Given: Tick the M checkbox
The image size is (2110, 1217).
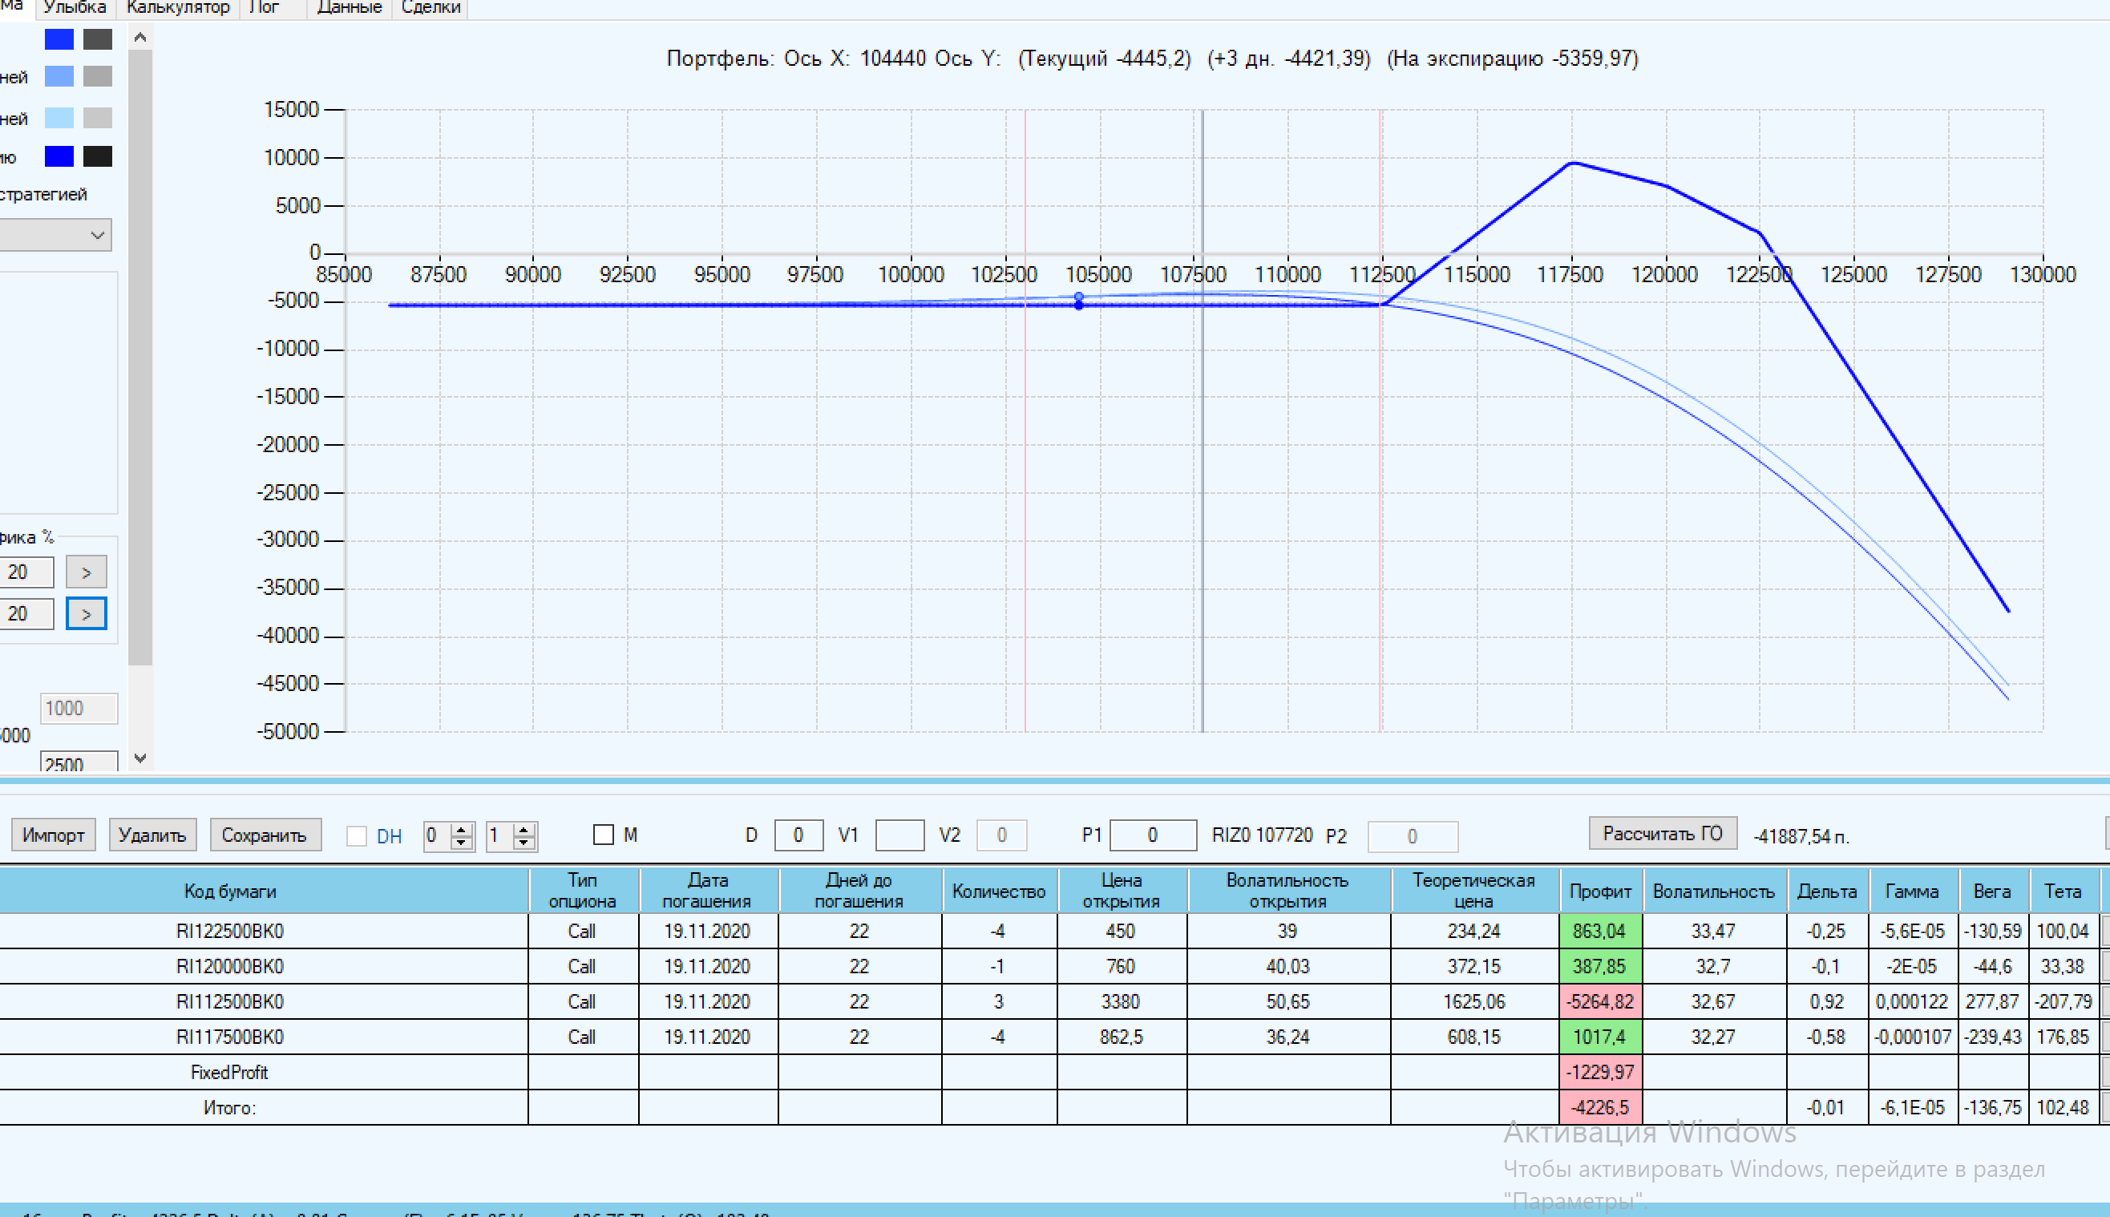Looking at the screenshot, I should coord(604,835).
